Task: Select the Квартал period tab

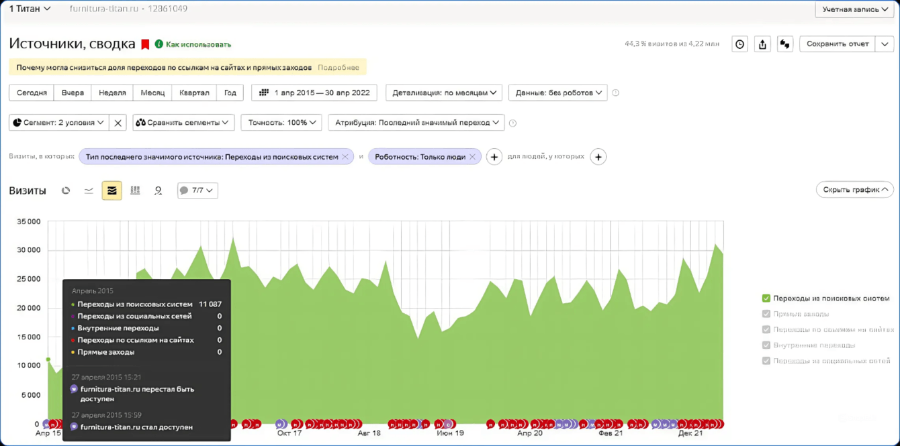Action: [x=194, y=93]
